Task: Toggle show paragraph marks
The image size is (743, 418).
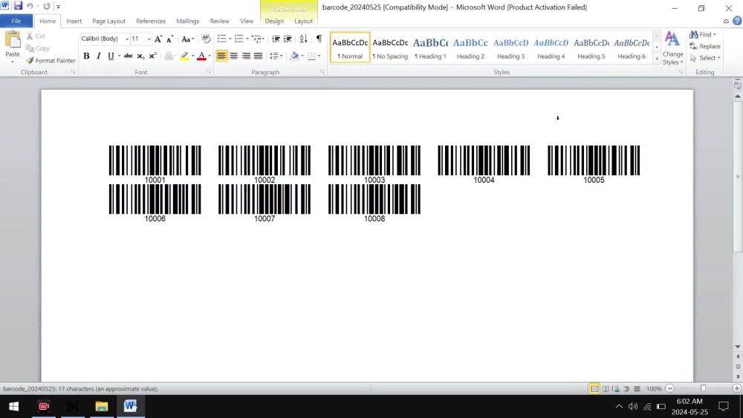Action: (x=319, y=39)
